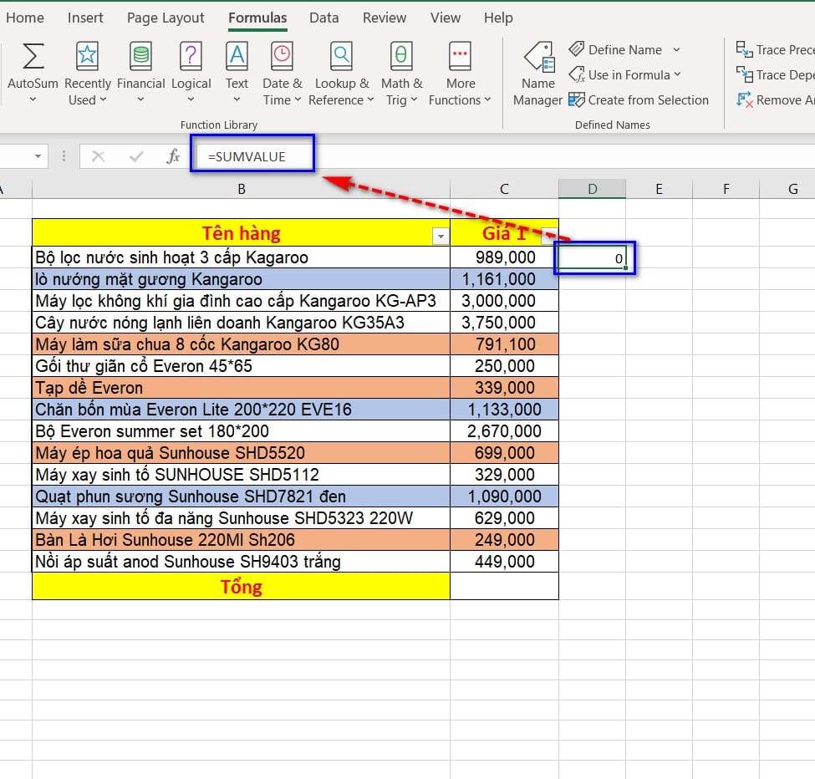Click the Insert Function fx button
The image size is (815, 779).
(x=173, y=156)
